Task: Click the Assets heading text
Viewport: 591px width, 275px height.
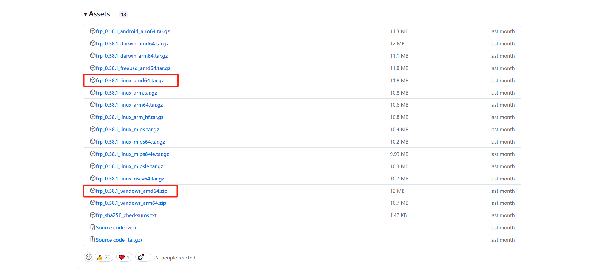Action: point(99,14)
